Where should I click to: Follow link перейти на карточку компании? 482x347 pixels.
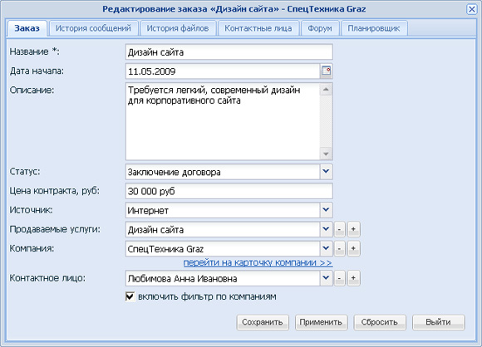(x=258, y=263)
